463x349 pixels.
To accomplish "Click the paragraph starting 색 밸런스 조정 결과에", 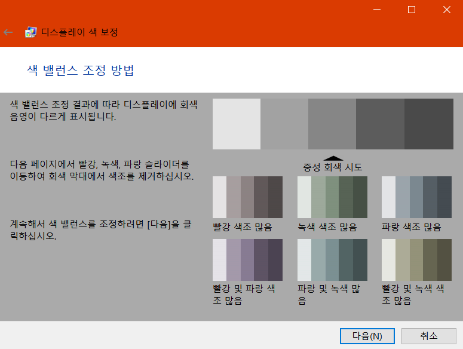I will 103,111.
